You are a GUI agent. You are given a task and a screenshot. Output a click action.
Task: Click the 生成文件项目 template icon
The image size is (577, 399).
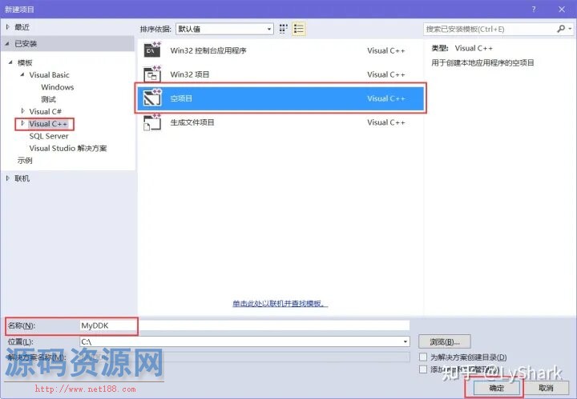click(x=152, y=122)
